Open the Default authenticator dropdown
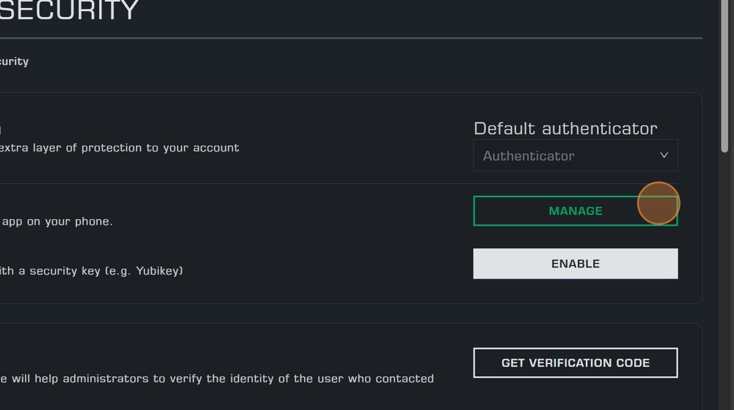Viewport: 734px width, 410px height. point(575,155)
